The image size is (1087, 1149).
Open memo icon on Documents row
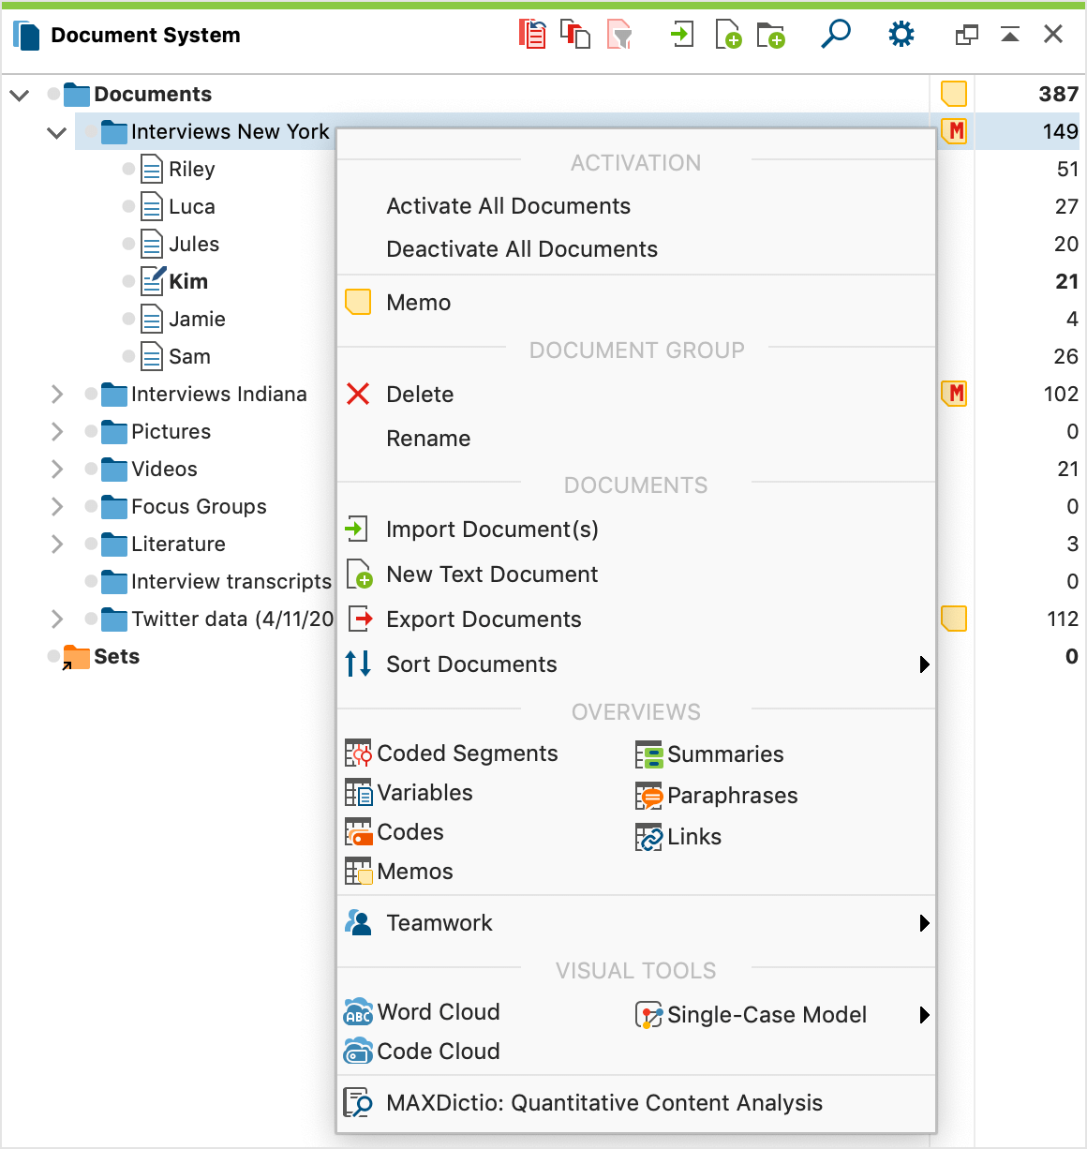(954, 94)
